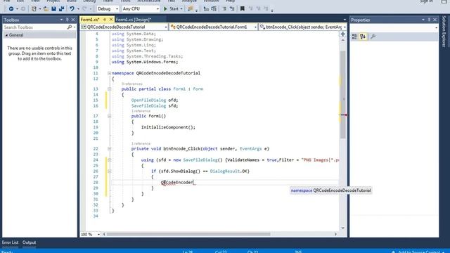Toggle a bookmark with the bookmark icon
This screenshot has height=253, width=450.
[x=242, y=9]
